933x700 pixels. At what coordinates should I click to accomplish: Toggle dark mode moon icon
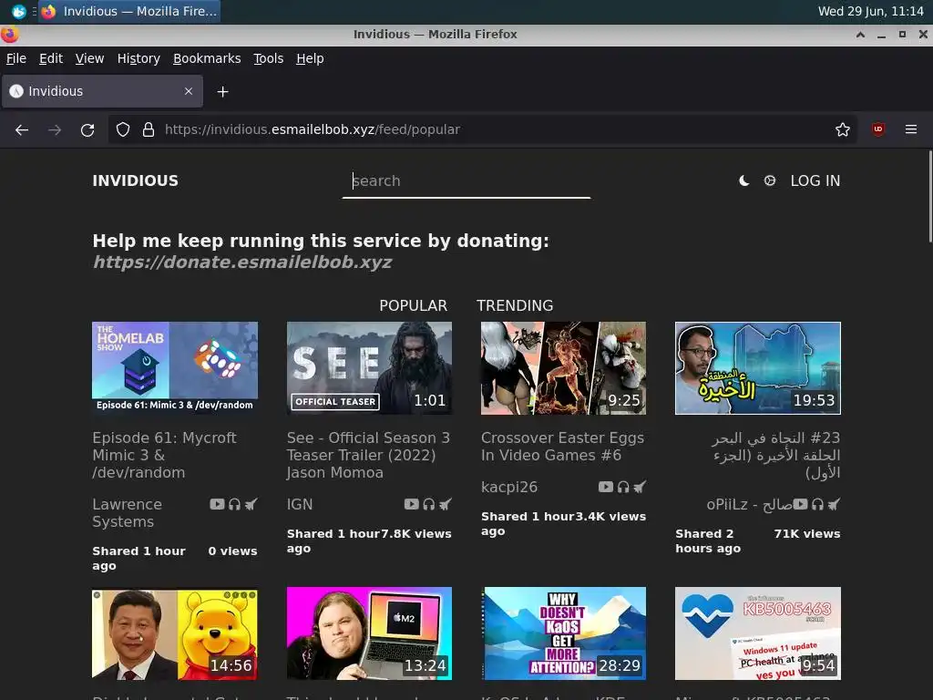tap(743, 181)
